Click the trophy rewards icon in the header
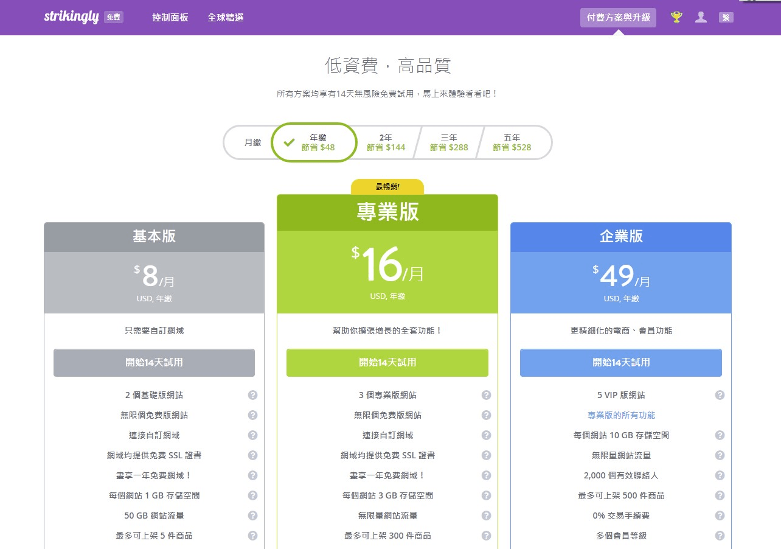Image resolution: width=781 pixels, height=549 pixels. [676, 17]
